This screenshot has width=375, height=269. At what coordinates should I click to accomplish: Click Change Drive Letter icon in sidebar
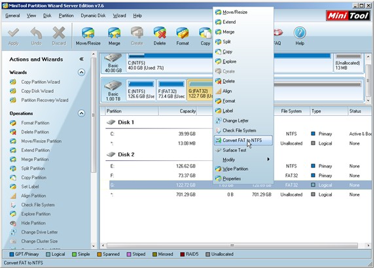13,232
